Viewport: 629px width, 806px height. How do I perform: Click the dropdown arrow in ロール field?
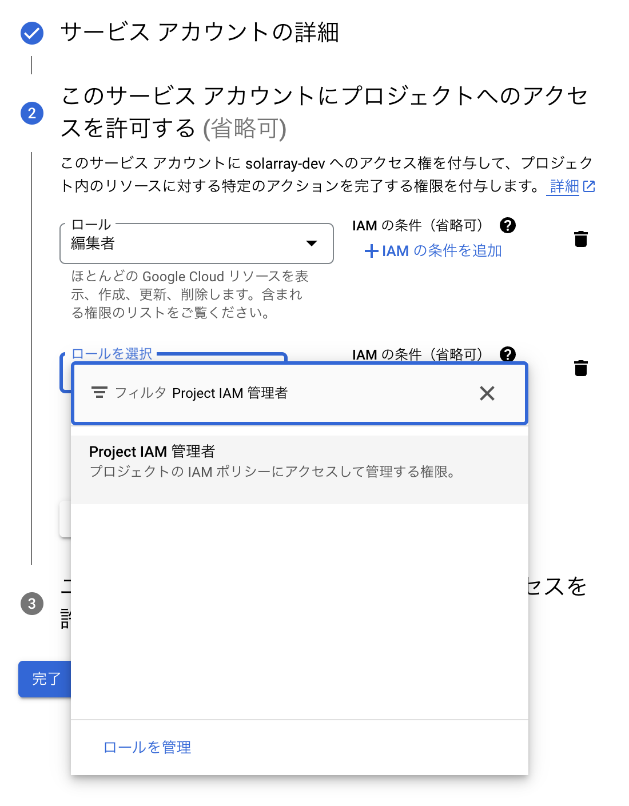click(x=312, y=244)
